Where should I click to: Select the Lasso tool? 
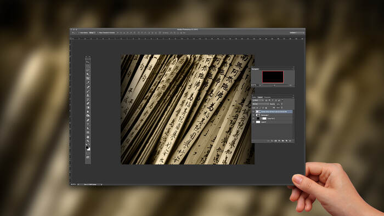pos(88,70)
